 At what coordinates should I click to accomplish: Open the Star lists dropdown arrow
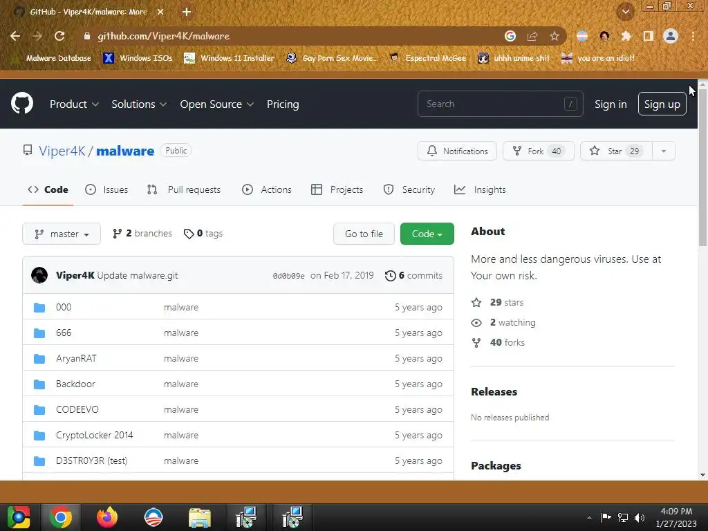(664, 151)
